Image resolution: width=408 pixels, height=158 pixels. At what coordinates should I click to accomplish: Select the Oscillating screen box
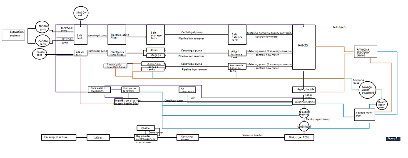[x=188, y=138]
